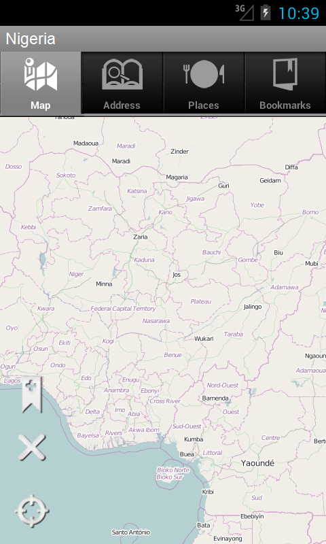
Task: Tap the Oyo state label
Action: click(x=12, y=328)
